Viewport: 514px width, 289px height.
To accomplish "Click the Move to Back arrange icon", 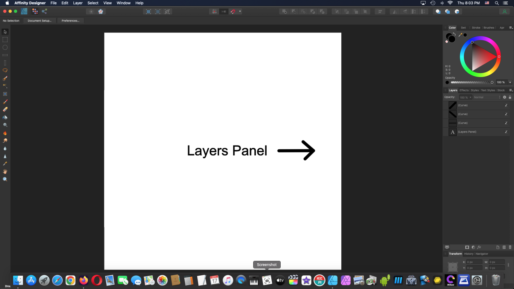I will tap(337, 12).
